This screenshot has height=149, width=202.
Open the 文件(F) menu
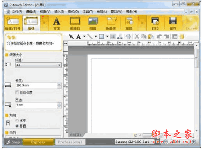(x=17, y=12)
